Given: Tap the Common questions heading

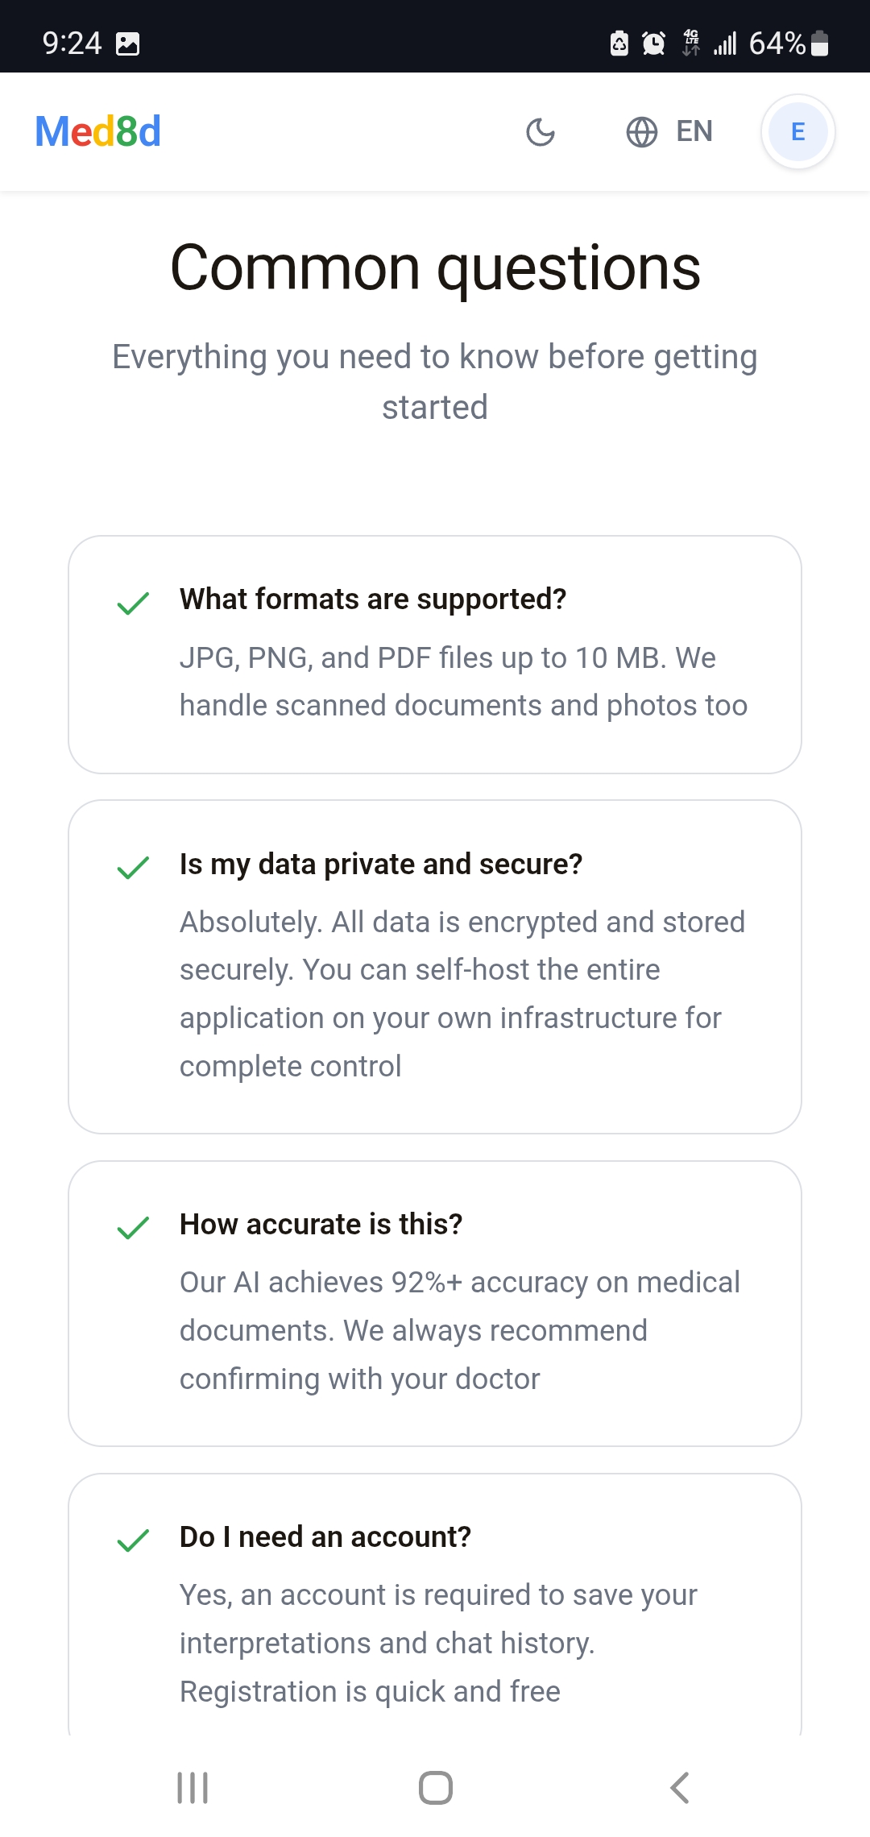Looking at the screenshot, I should 435,267.
